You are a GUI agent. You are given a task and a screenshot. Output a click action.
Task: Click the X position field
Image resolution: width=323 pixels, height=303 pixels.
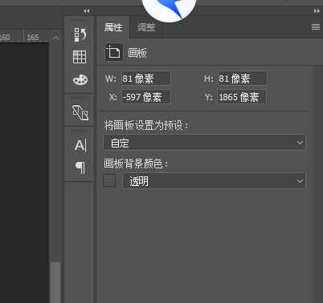tap(146, 96)
